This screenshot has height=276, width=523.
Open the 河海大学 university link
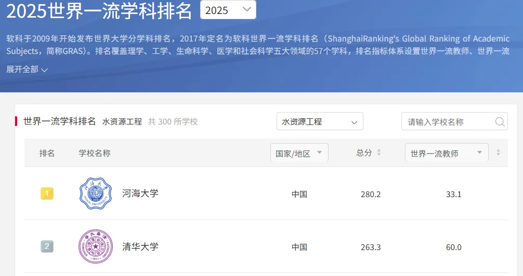140,194
